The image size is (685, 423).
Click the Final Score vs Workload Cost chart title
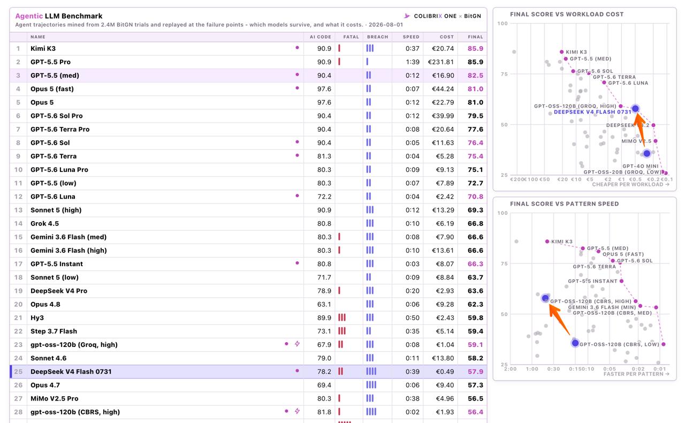(x=567, y=14)
